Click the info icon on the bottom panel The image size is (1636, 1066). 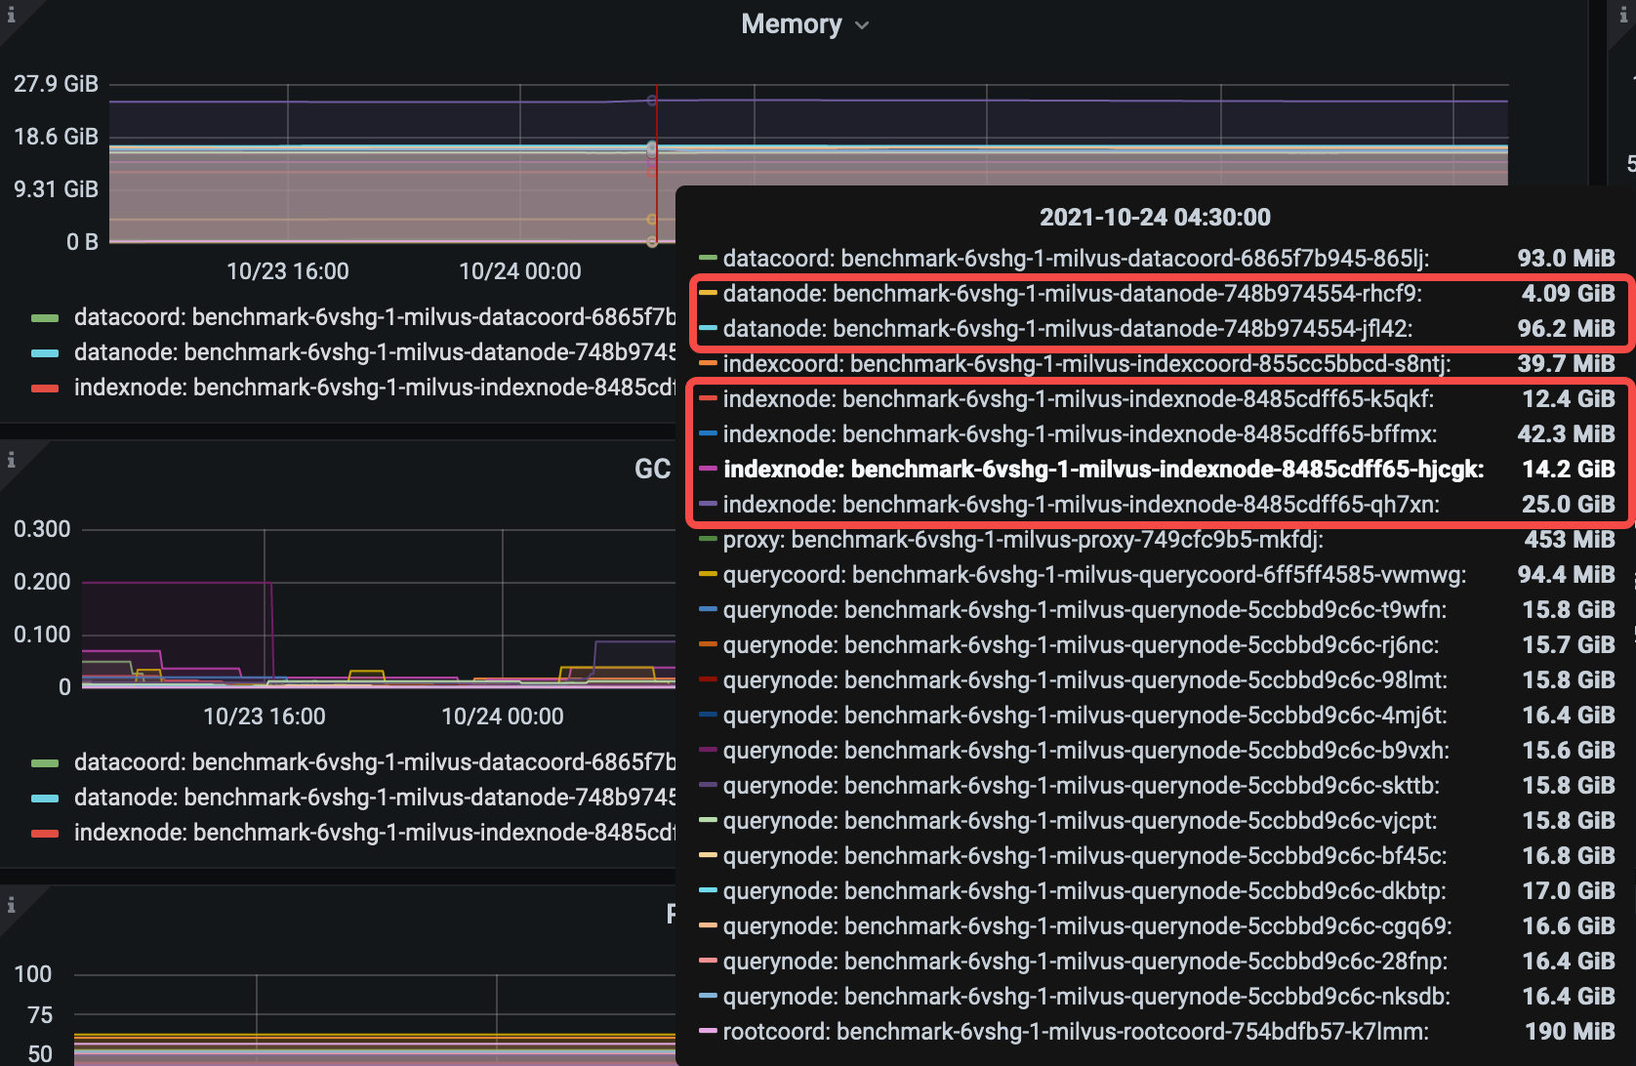(x=11, y=903)
